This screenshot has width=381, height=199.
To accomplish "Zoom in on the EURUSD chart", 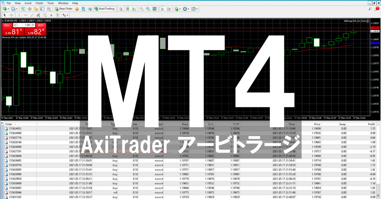I will tap(141, 9).
